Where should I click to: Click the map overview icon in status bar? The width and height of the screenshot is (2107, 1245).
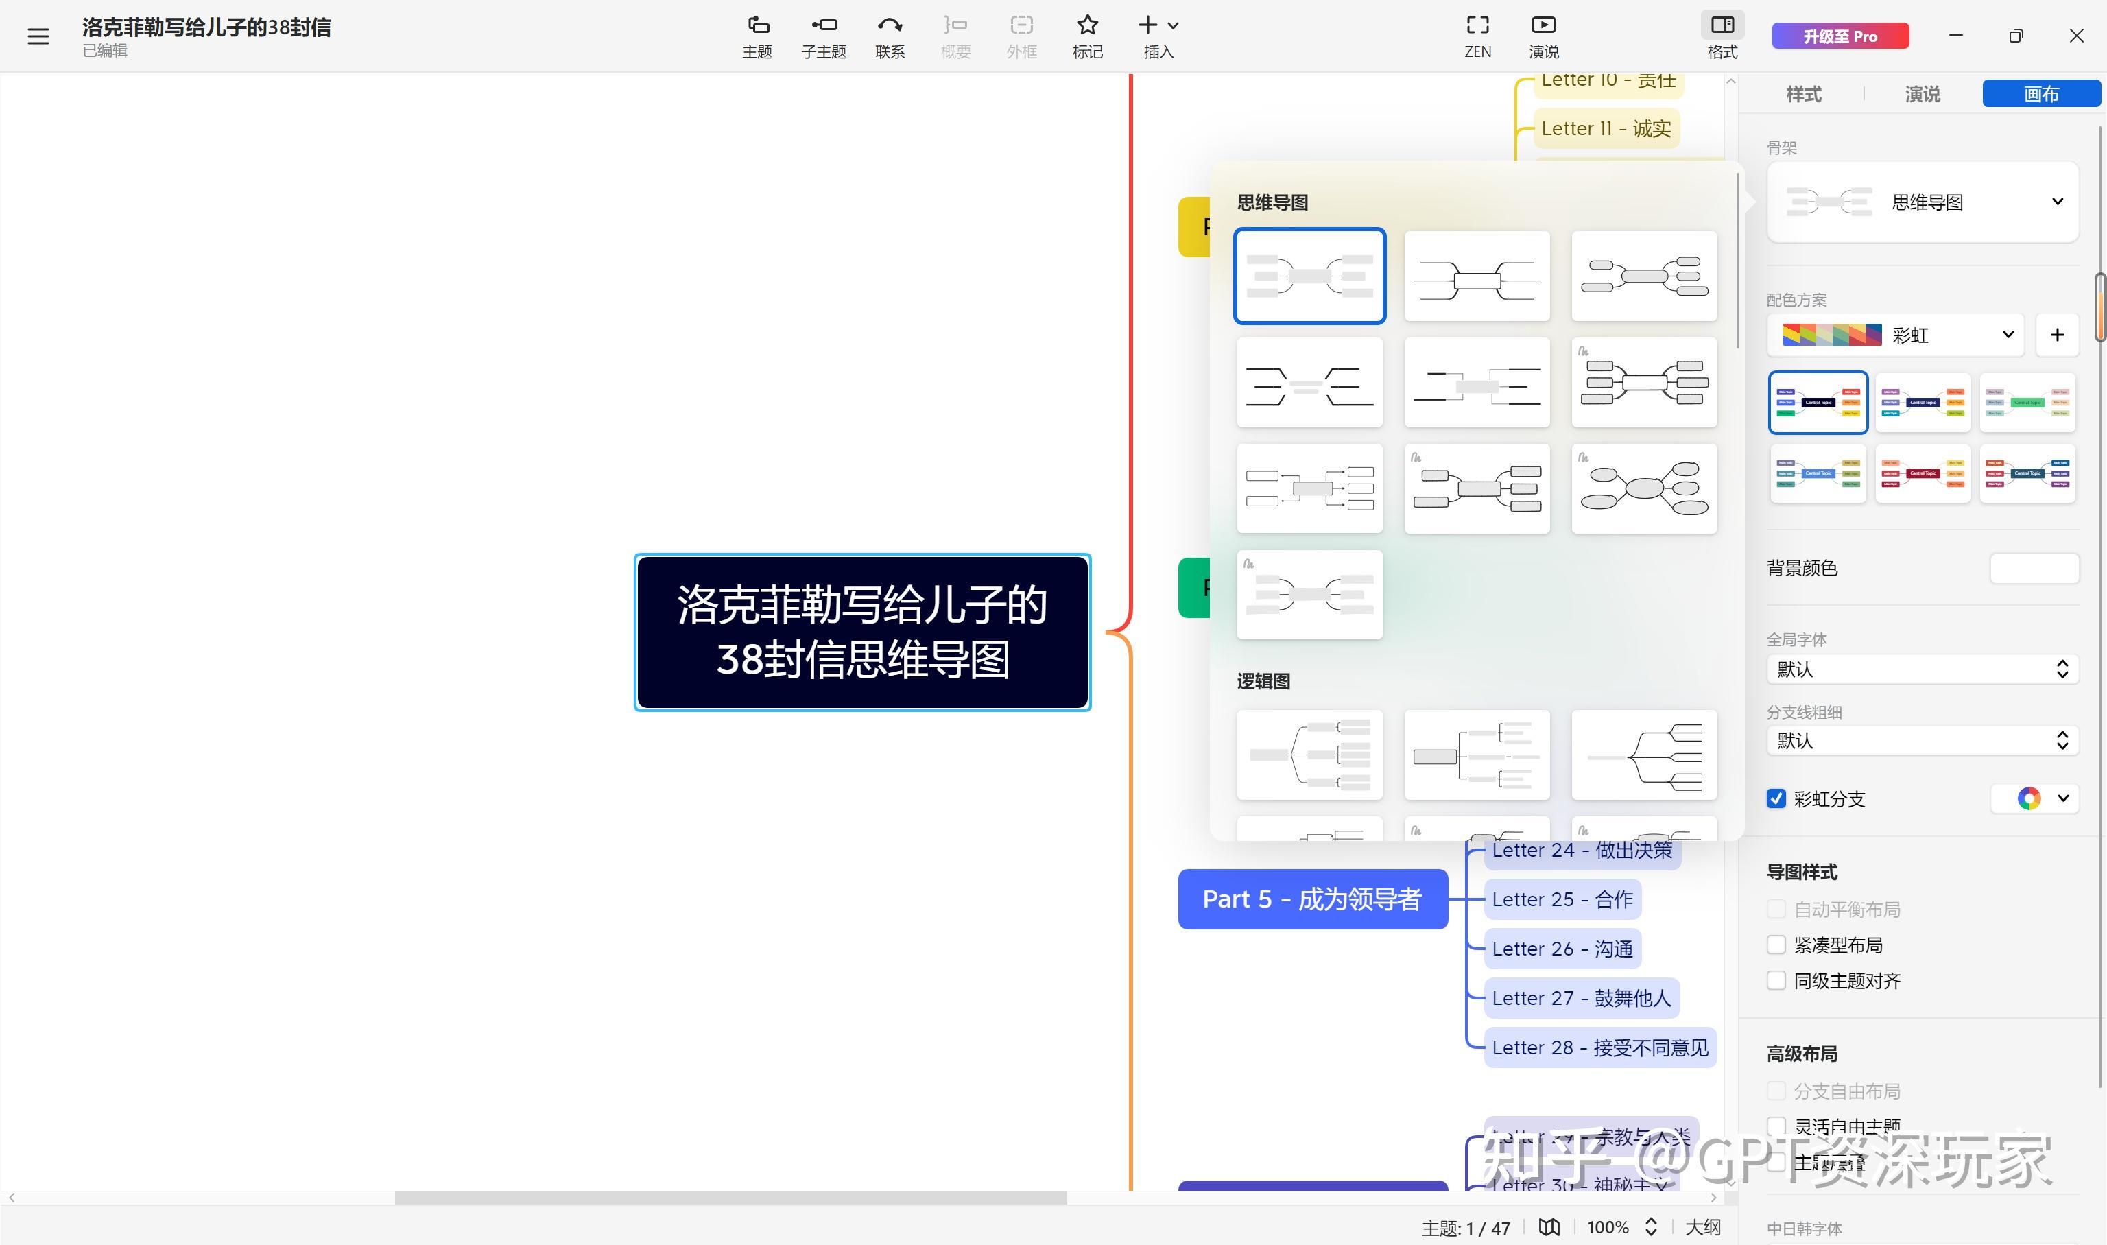(x=1549, y=1227)
